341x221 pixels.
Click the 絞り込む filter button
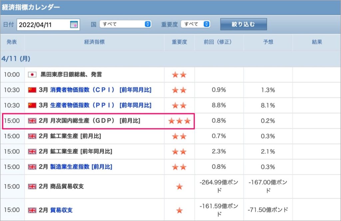pos(243,24)
